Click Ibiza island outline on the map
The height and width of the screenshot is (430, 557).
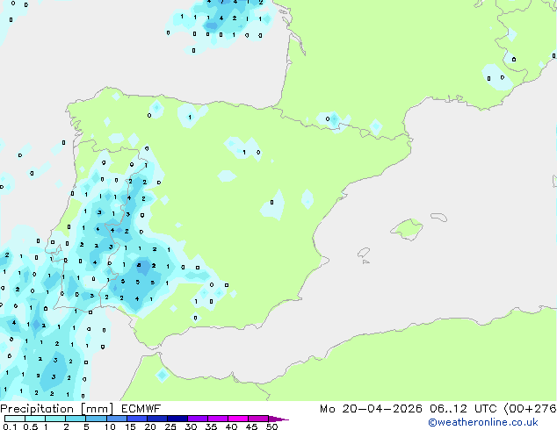tap(364, 253)
